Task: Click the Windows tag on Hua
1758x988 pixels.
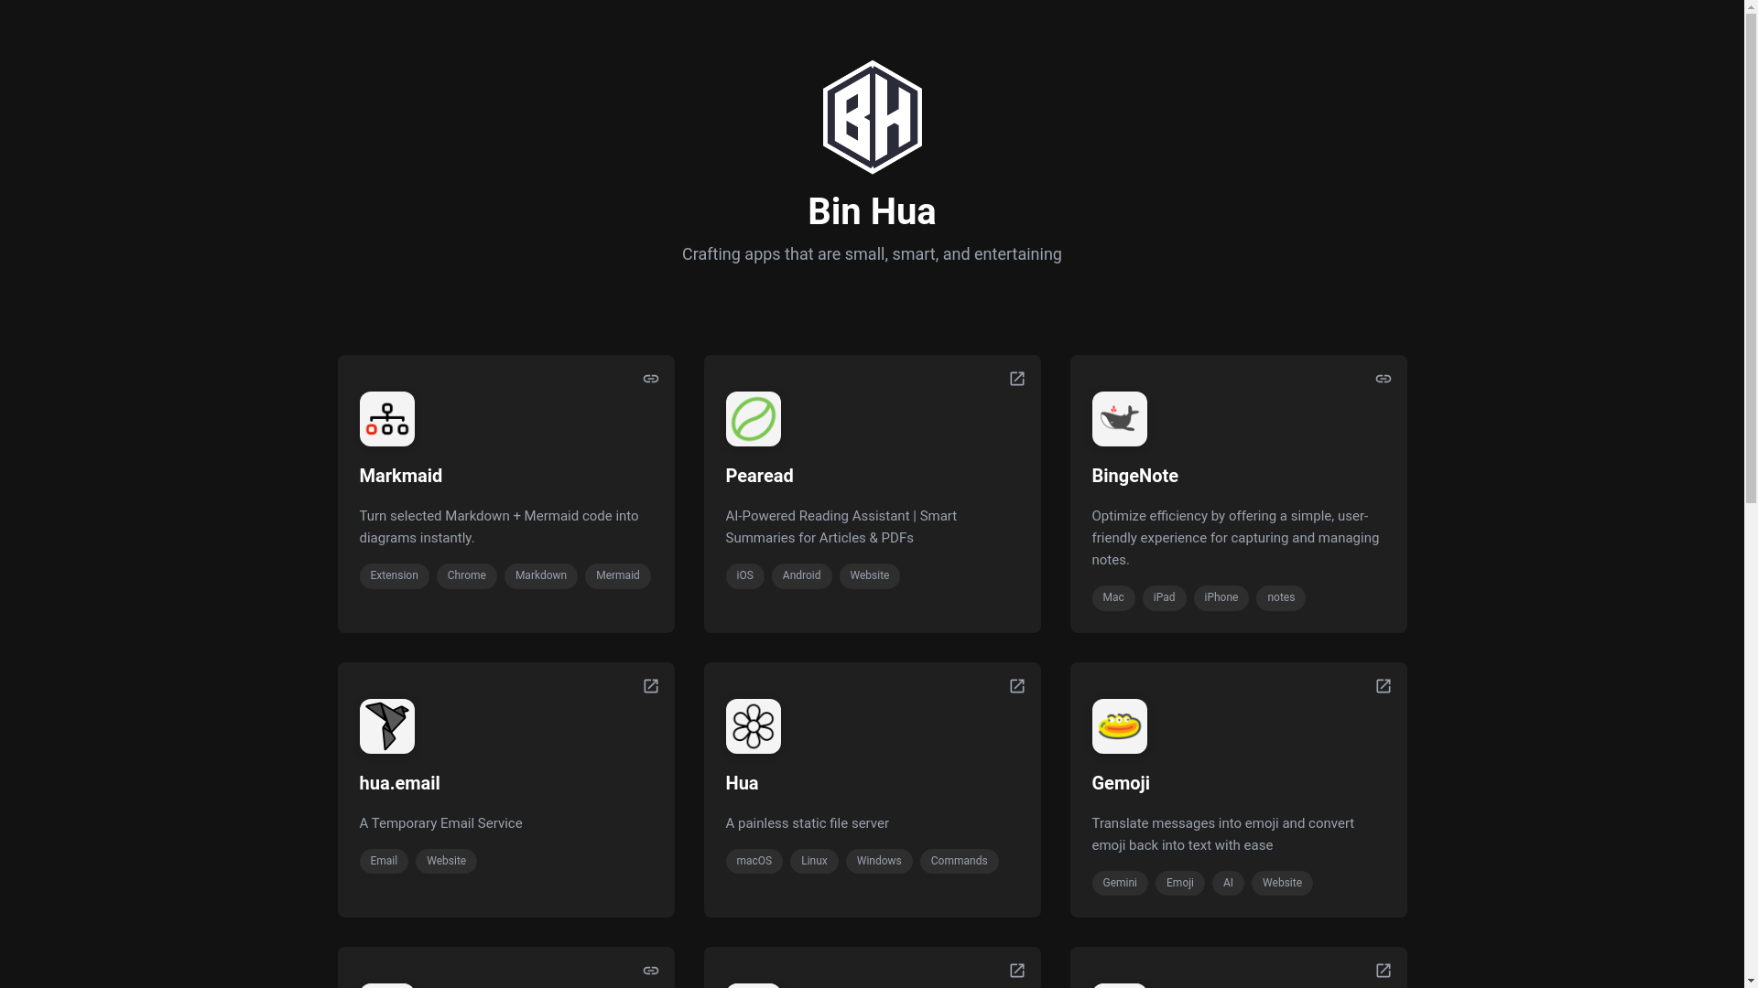Action: click(878, 861)
